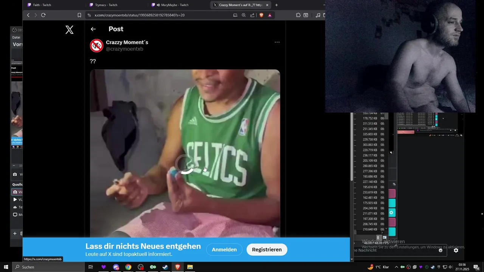Select the VLC play-icon source in OBS
484x272 pixels.
(17, 199)
